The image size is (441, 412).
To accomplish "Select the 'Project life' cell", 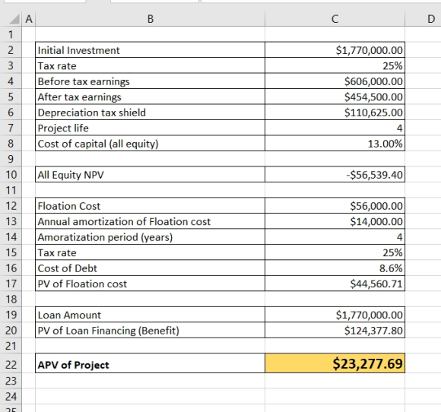I will click(x=151, y=128).
